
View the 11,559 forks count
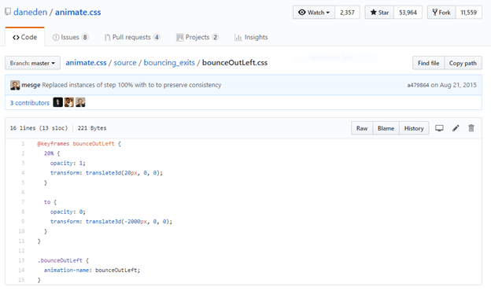(x=468, y=13)
